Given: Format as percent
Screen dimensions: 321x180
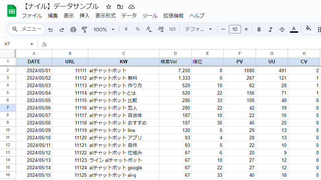Looking at the screenshot, I should point(138,29).
